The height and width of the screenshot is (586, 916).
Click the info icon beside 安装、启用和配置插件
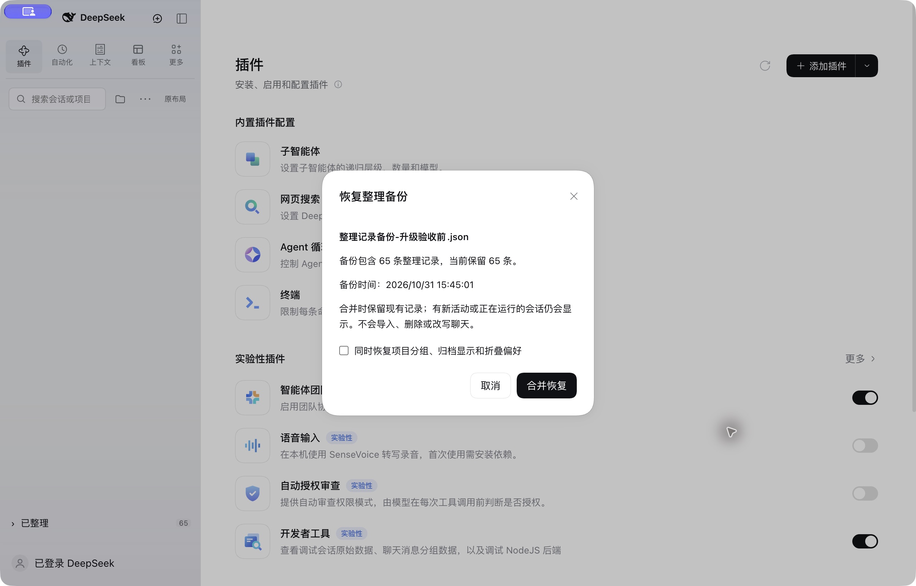coord(338,84)
